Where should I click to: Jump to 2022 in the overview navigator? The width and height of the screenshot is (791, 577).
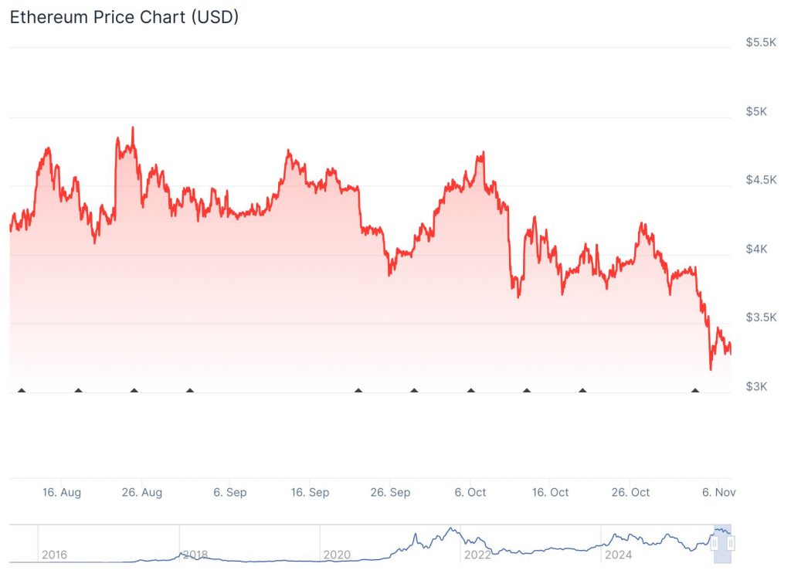(x=477, y=555)
